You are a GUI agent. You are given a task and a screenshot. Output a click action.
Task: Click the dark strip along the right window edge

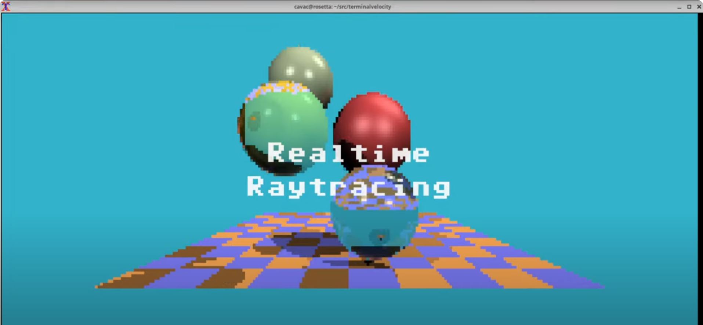click(x=700, y=165)
